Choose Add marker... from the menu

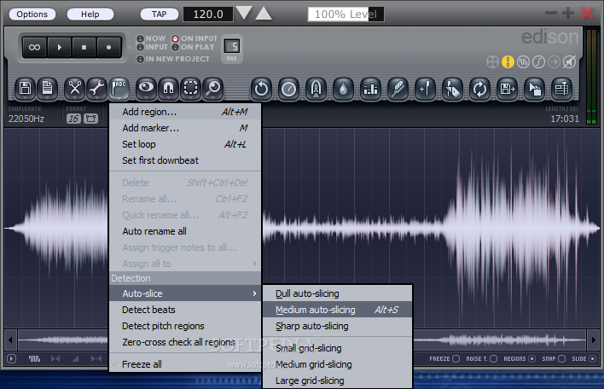pyautogui.click(x=185, y=128)
